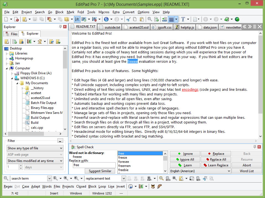Toggle the Loop search option
The height and width of the screenshot is (198, 265).
(x=102, y=186)
